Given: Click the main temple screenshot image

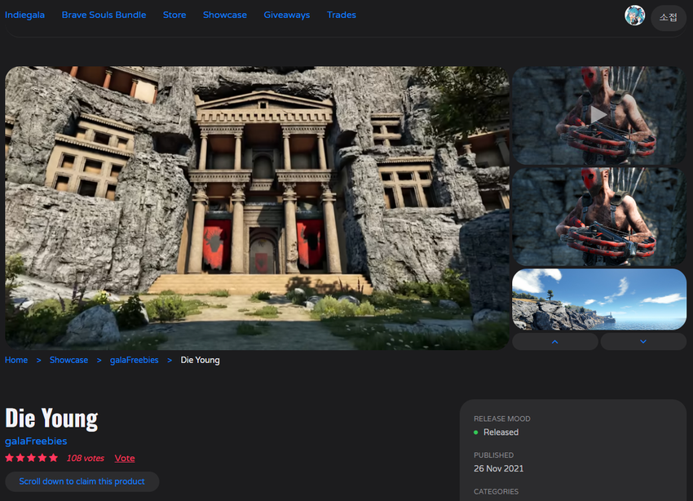Looking at the screenshot, I should pos(257,208).
